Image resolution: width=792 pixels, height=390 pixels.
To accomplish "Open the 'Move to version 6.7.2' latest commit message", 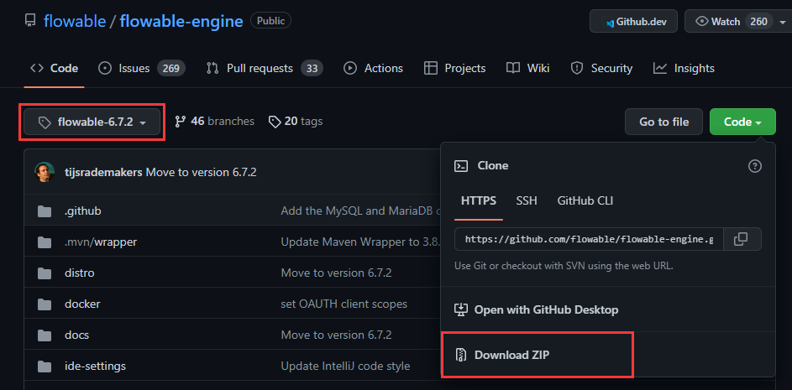I will click(x=201, y=172).
